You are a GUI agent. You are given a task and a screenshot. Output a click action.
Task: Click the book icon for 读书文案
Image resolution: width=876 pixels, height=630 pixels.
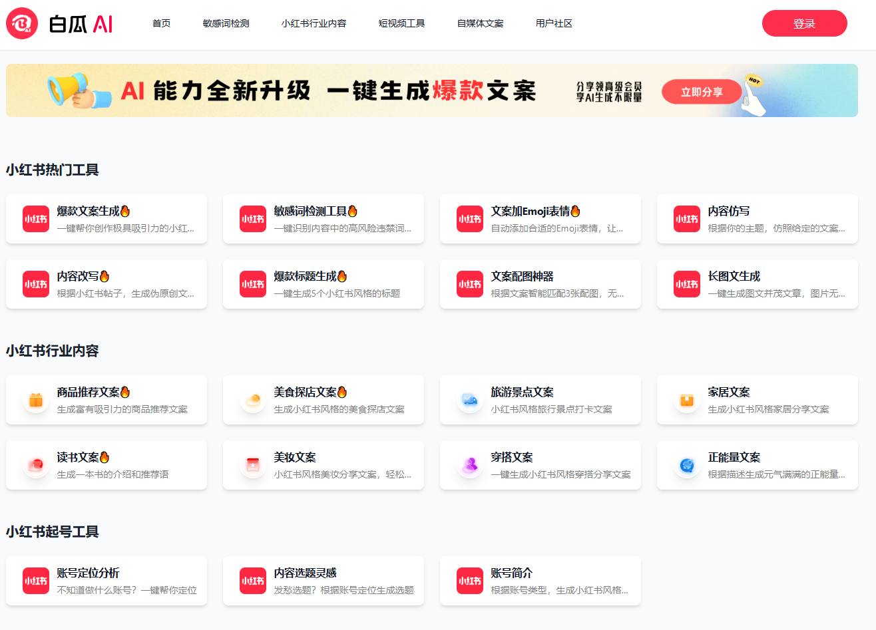[36, 465]
